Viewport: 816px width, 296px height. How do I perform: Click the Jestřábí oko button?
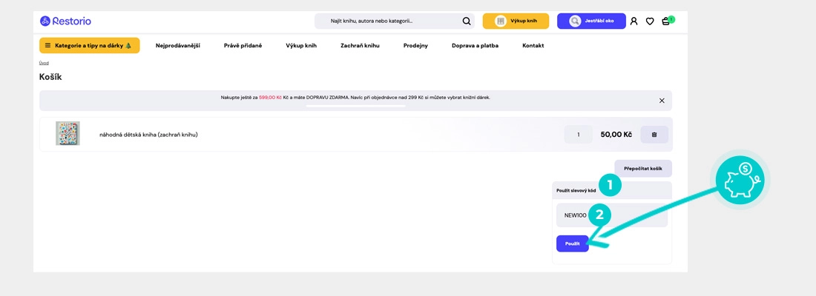click(x=591, y=21)
